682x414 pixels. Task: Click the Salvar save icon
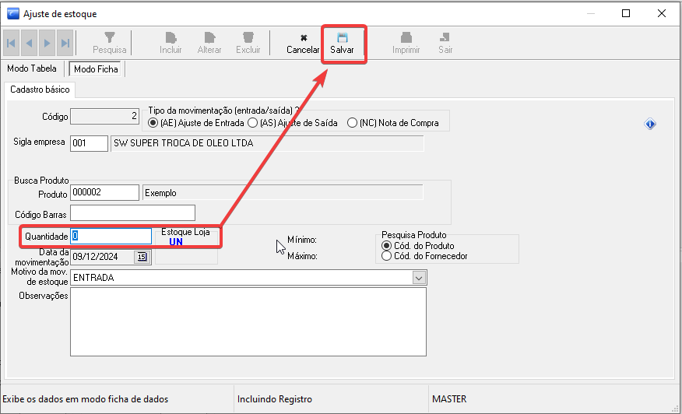pos(342,37)
